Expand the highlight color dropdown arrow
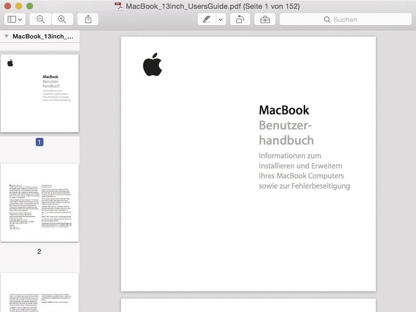This screenshot has width=416, height=312. 220,19
